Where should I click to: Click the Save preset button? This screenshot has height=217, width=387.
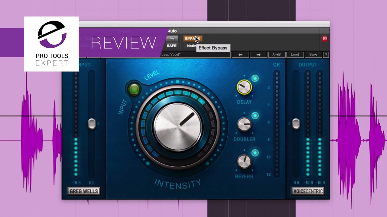click(313, 55)
